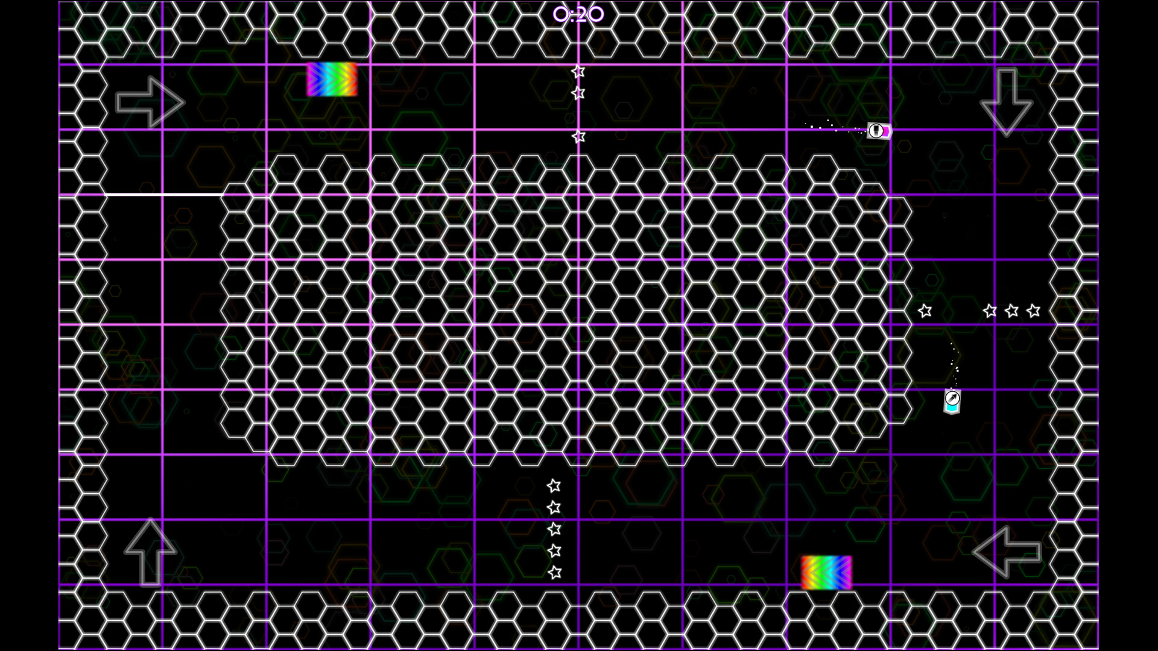Select the cyan car near the right side
The height and width of the screenshot is (651, 1158).
tap(952, 401)
